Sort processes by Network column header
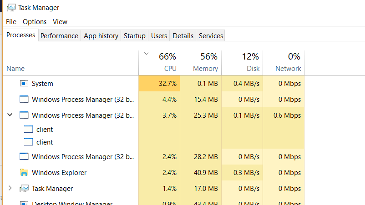 click(x=284, y=63)
